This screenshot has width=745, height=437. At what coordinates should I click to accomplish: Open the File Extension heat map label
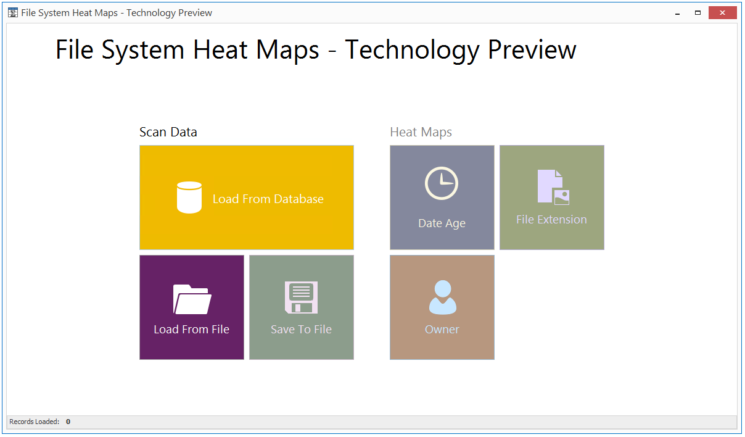551,219
